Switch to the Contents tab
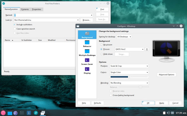 tap(25, 9)
